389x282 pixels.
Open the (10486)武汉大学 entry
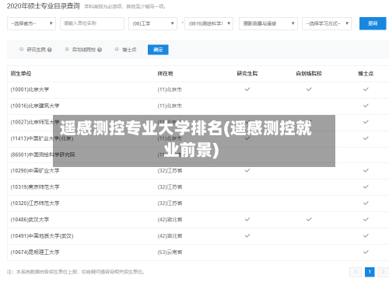[30, 220]
